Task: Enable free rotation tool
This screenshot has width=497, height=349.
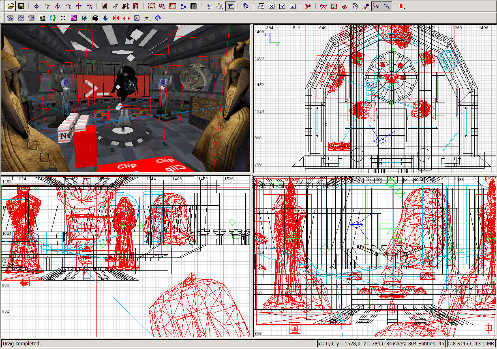Action: 246,6
